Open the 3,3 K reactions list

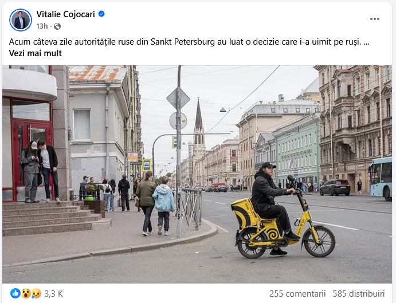(x=53, y=294)
